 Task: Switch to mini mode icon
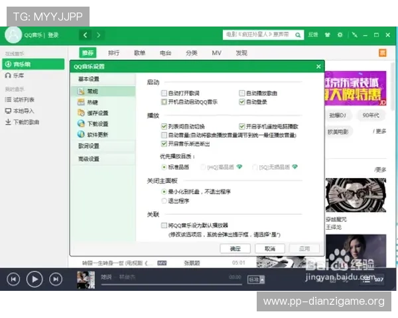click(355, 35)
